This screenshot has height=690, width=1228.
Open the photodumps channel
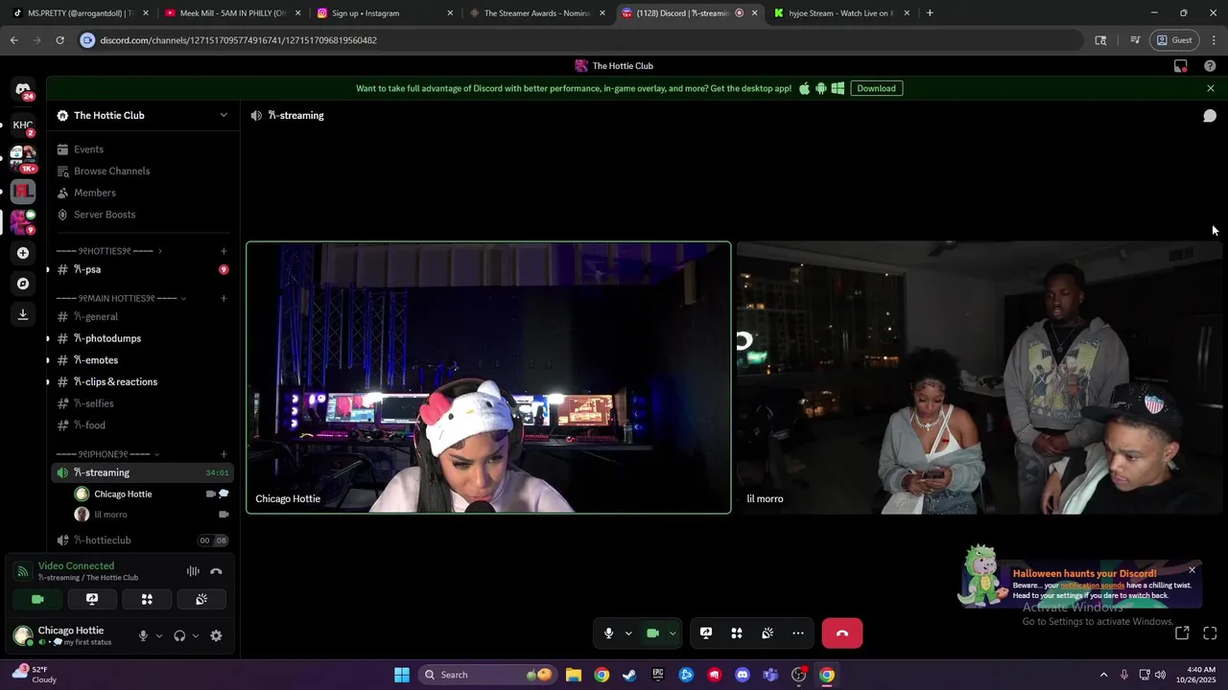pos(142,338)
